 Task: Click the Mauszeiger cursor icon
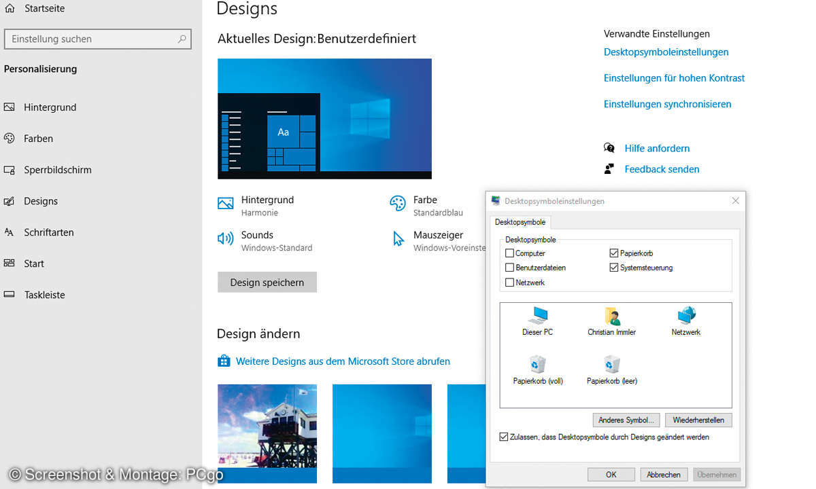coord(398,238)
